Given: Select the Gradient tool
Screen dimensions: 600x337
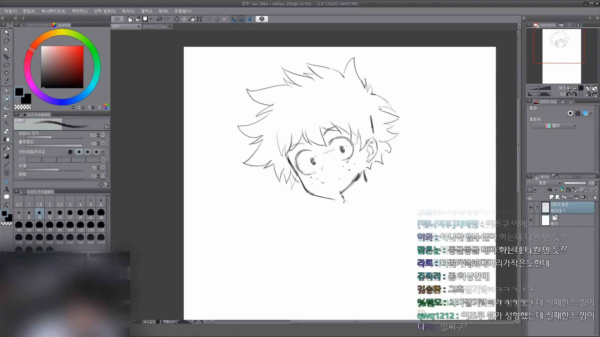Looking at the screenshot, I should coord(6,156).
